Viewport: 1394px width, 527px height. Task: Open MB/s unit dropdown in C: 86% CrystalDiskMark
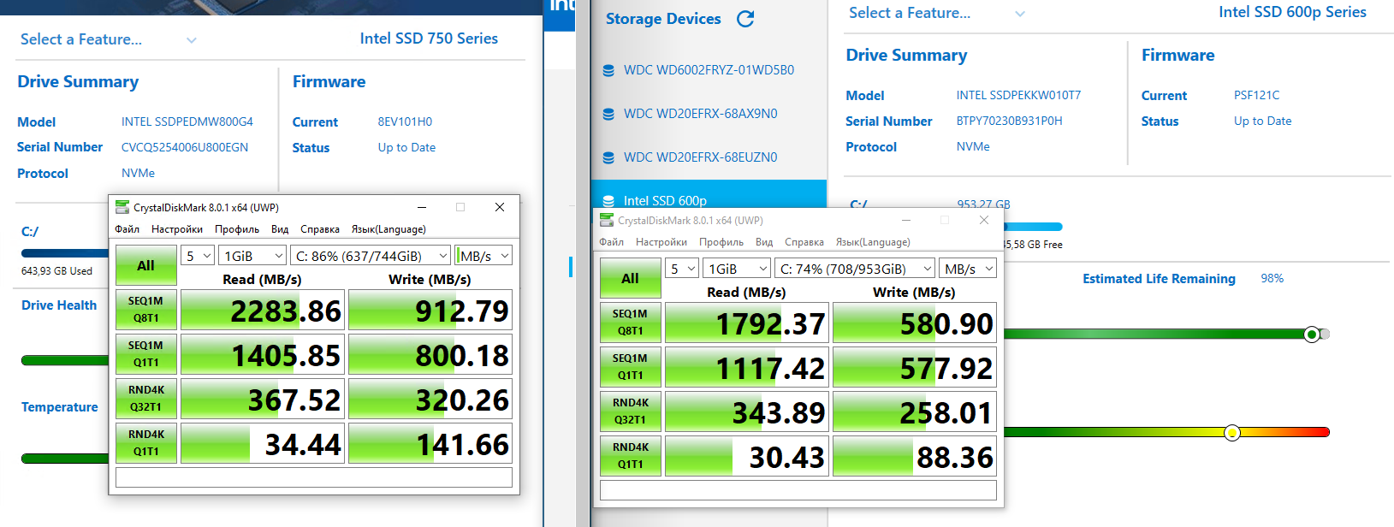click(483, 256)
